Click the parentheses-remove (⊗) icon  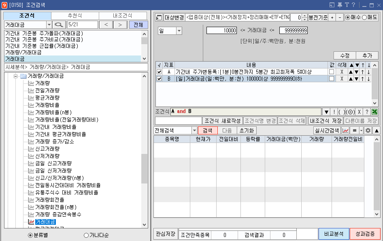(351, 112)
